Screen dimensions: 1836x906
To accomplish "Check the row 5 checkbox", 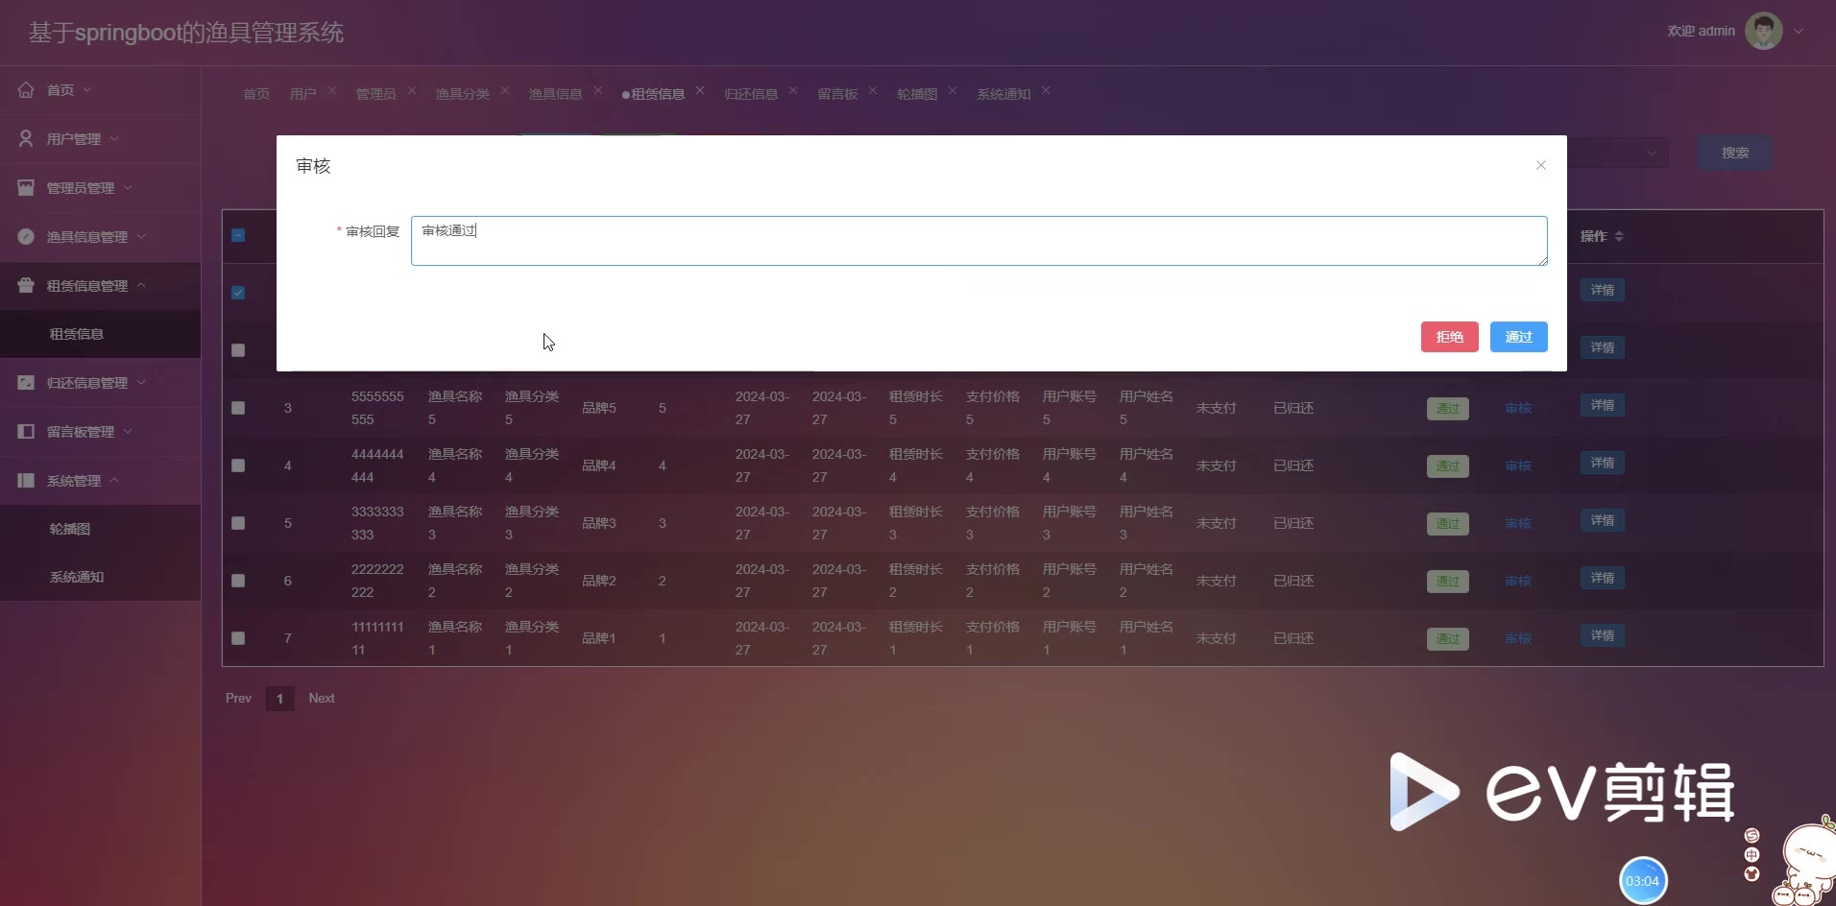I will click(x=238, y=523).
